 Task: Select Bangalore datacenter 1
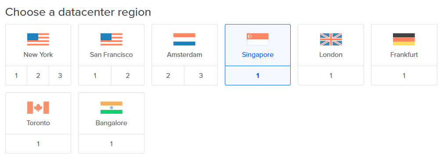111,144
